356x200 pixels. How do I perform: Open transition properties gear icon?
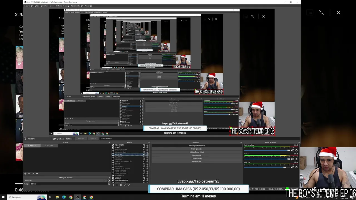(109, 181)
